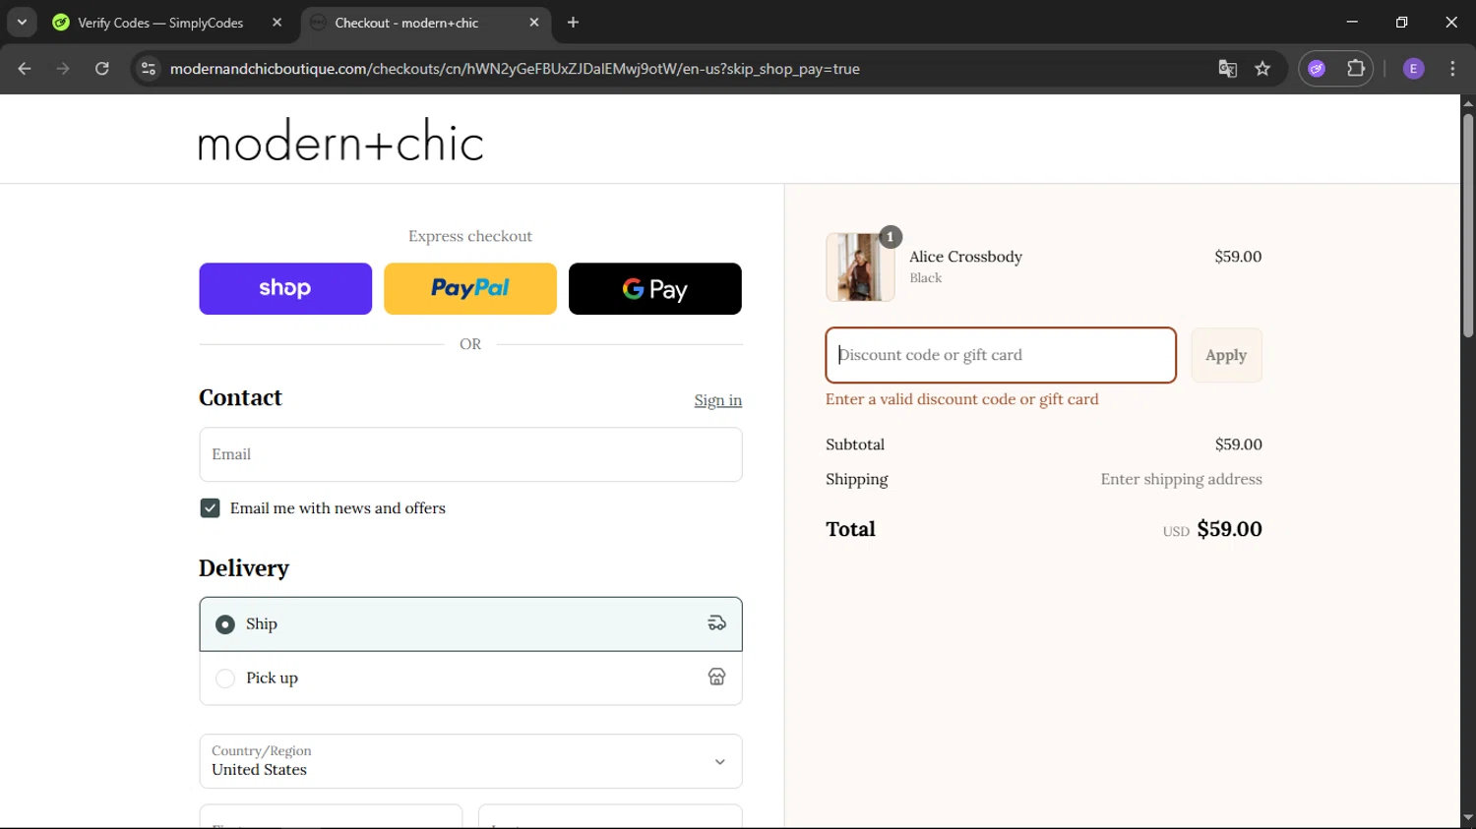Open the site information icon in address bar
Screen dimensions: 1476x829
pos(149,69)
